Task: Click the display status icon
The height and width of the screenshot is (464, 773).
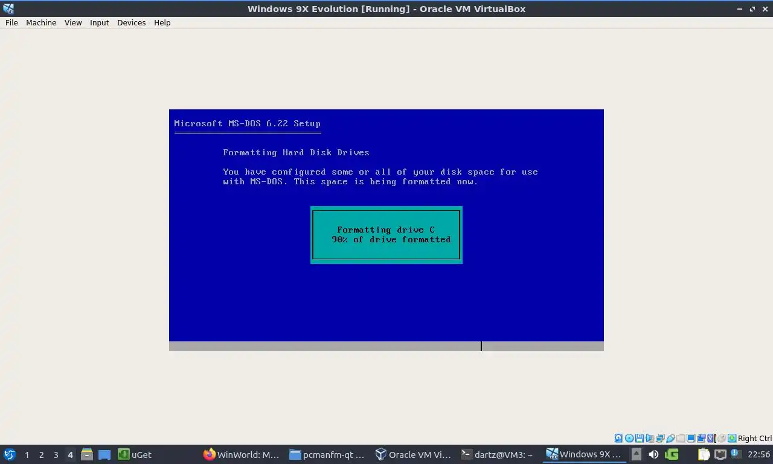Action: [691, 438]
